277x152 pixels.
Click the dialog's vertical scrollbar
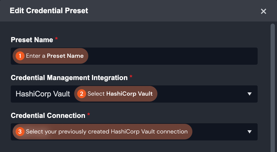(x=272, y=81)
